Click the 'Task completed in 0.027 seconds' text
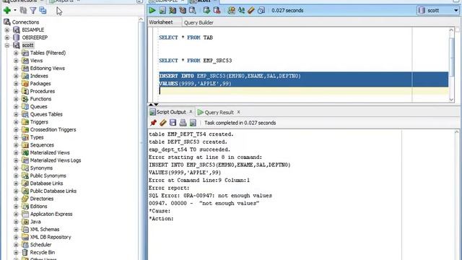This screenshot has height=260, width=462. point(240,123)
